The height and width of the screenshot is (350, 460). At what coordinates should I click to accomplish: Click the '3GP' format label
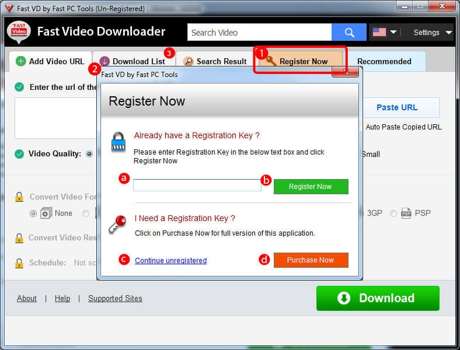pyautogui.click(x=375, y=213)
